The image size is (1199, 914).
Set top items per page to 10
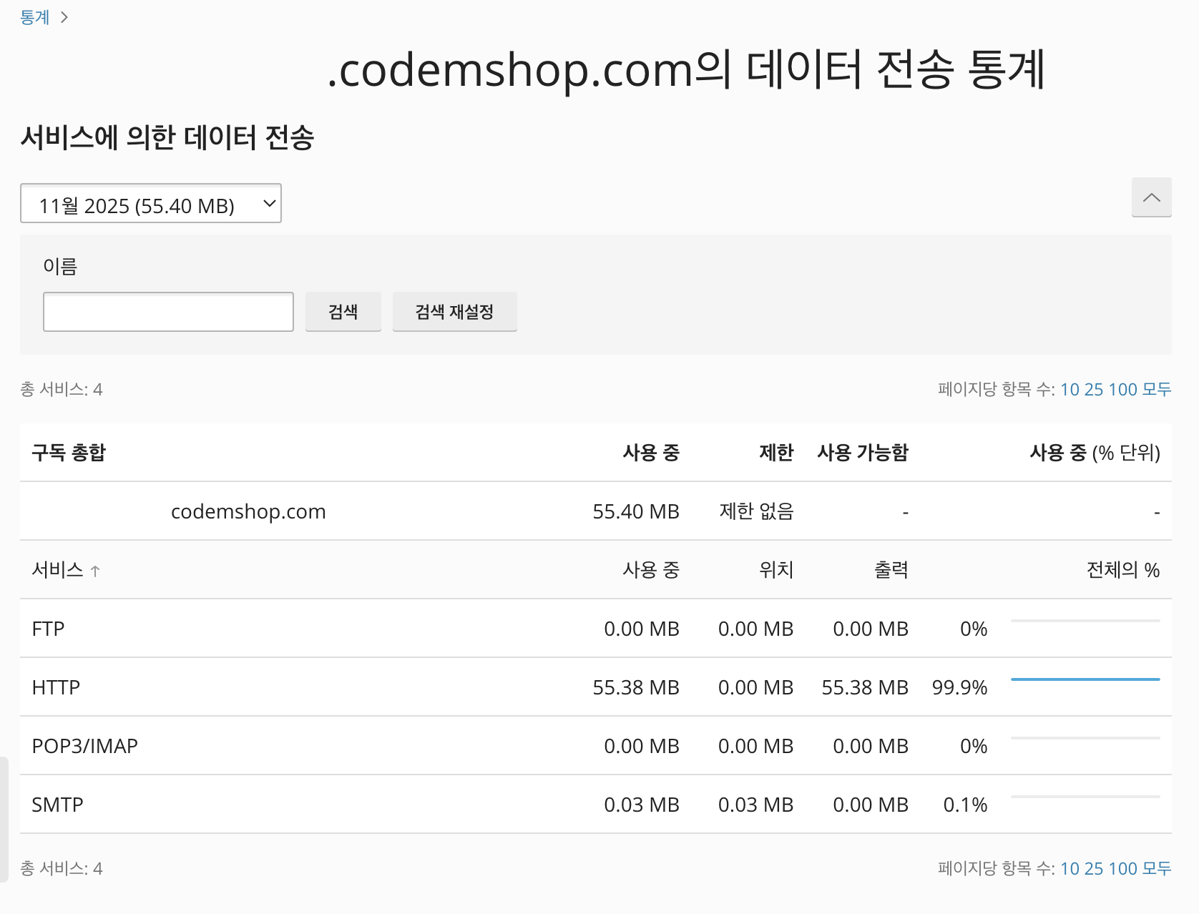click(1069, 389)
